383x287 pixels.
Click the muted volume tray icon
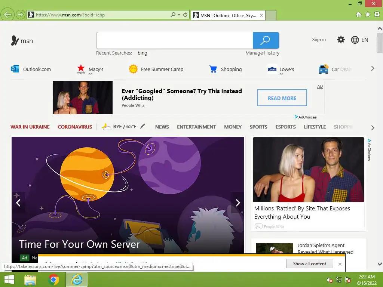click(x=330, y=280)
